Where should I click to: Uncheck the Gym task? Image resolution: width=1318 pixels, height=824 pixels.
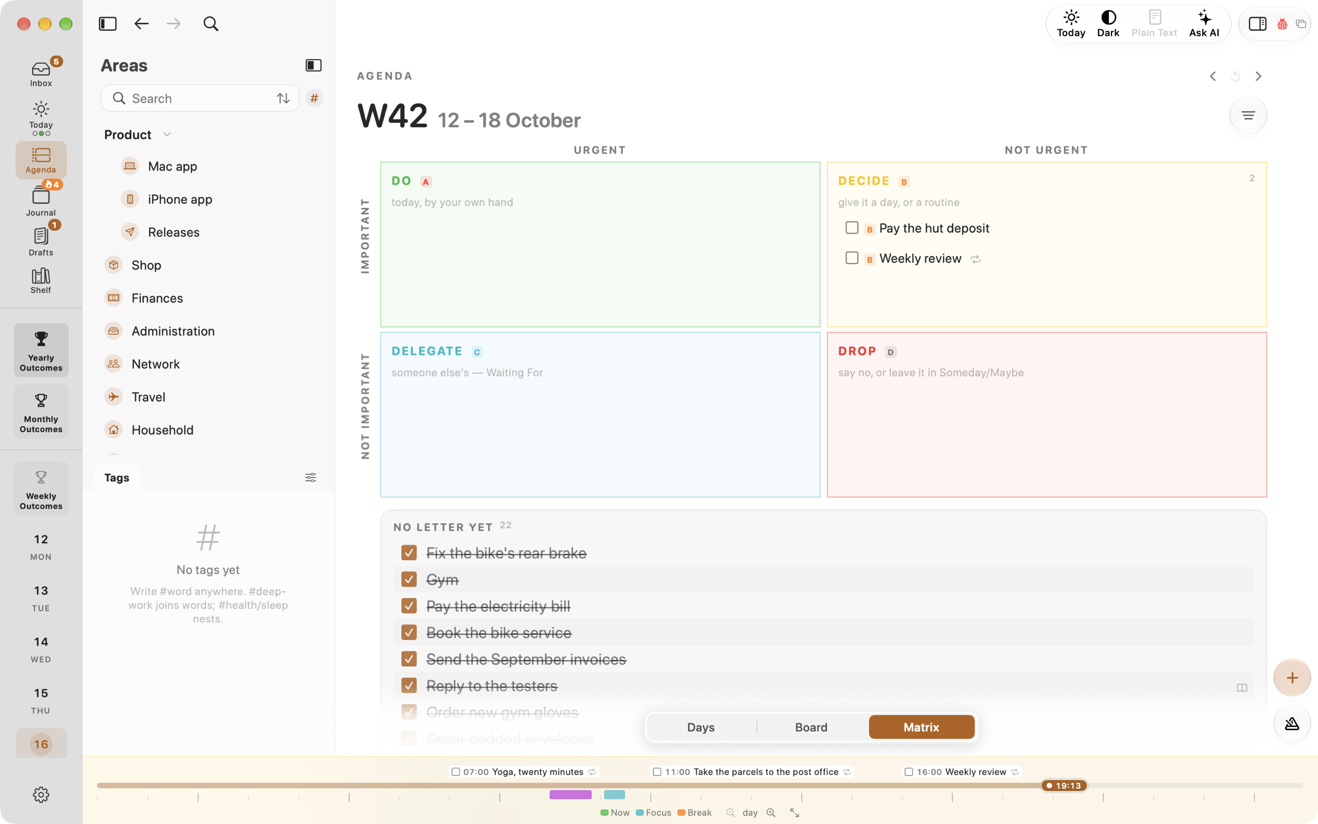[409, 579]
